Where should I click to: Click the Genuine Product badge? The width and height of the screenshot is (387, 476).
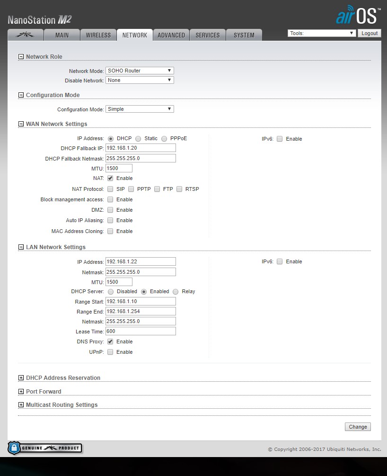pos(45,448)
